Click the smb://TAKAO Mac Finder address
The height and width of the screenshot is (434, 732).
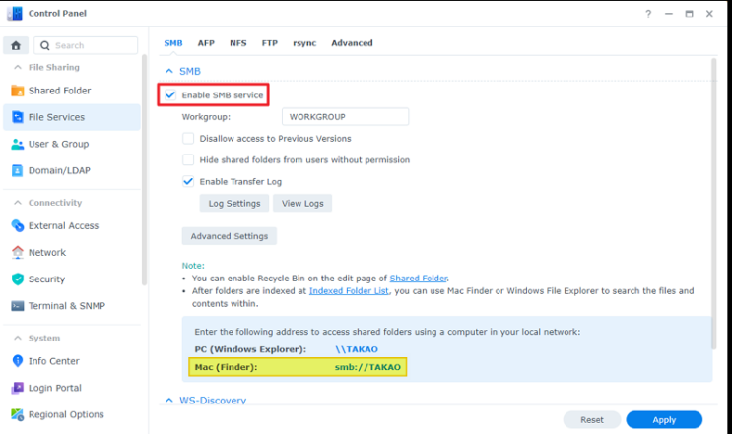coord(367,367)
